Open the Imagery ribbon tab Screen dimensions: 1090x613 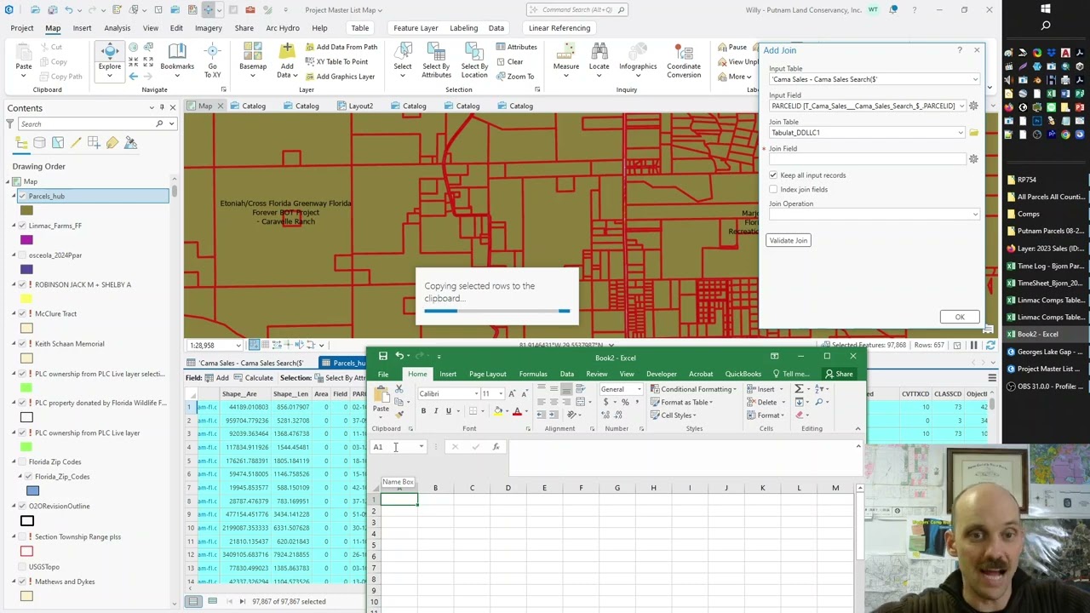[208, 28]
